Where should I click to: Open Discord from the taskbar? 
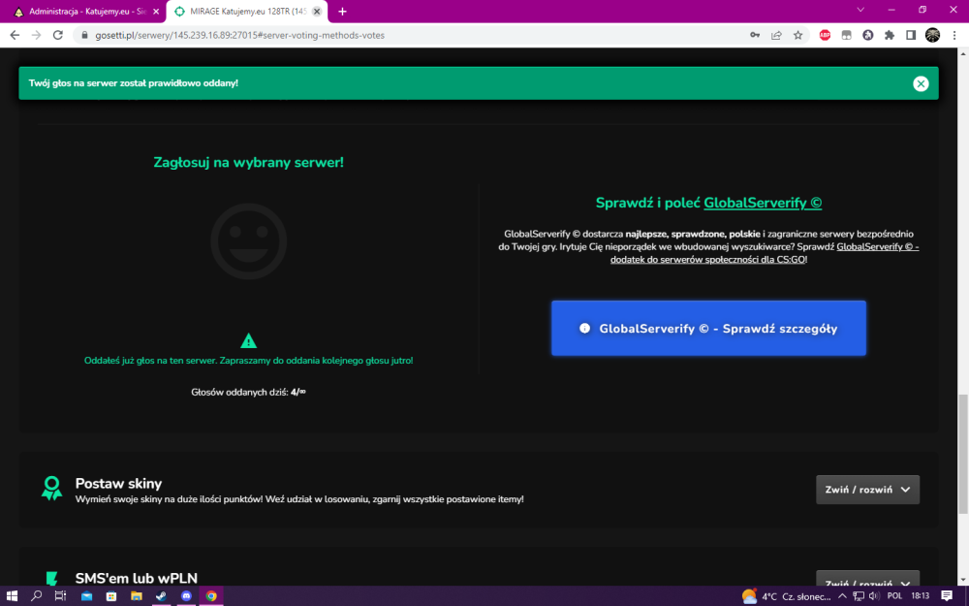[186, 596]
